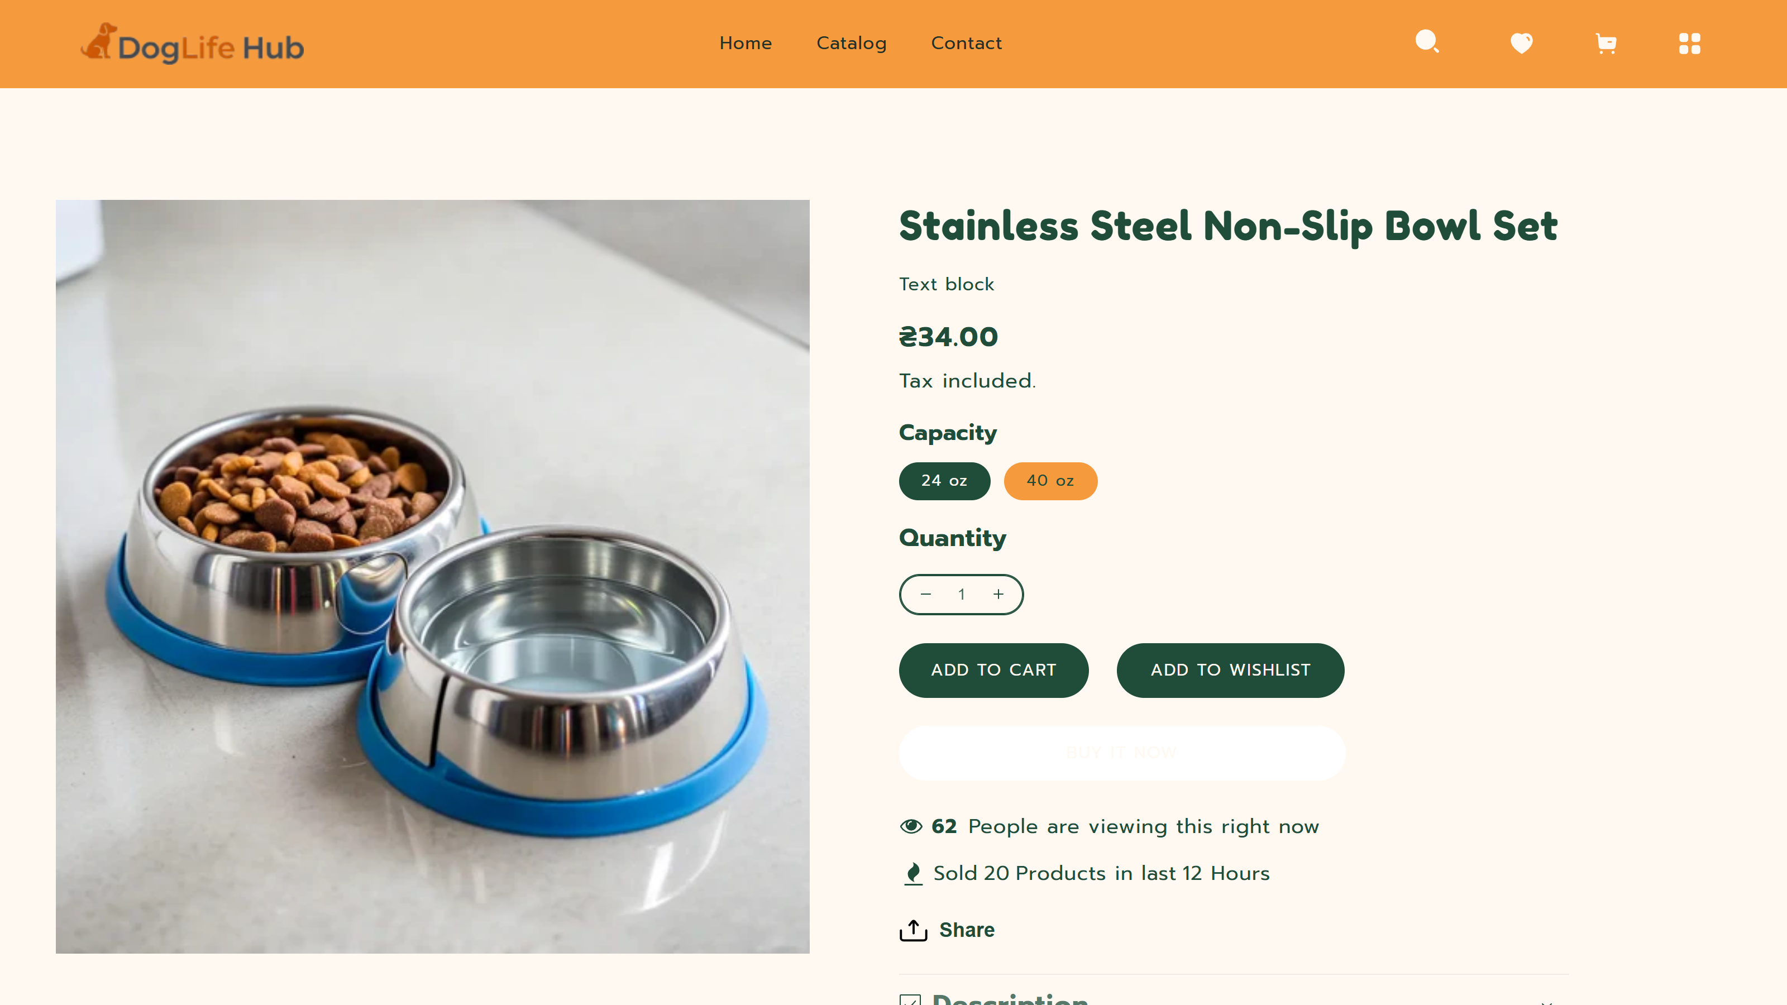This screenshot has height=1005, width=1787.
Task: Click the quantity input field
Action: 962,594
